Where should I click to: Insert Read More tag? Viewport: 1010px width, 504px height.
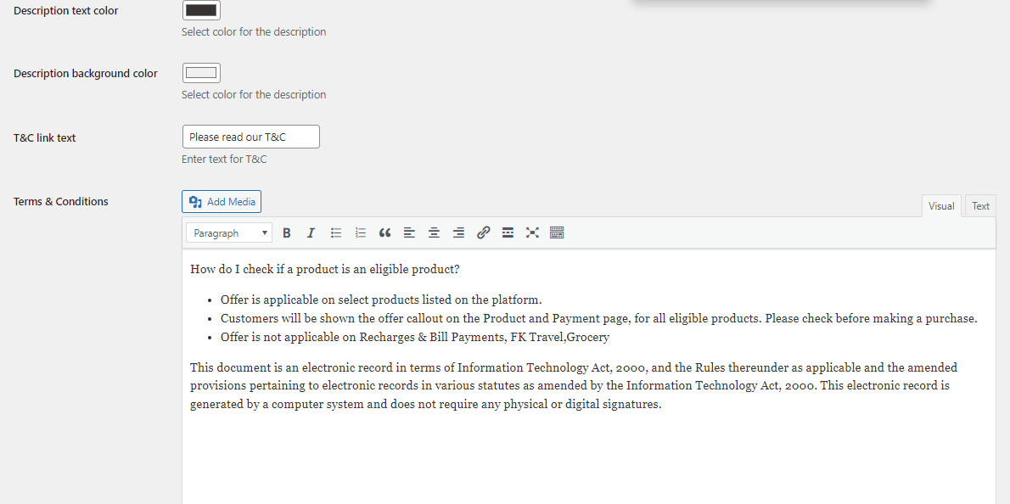[508, 233]
